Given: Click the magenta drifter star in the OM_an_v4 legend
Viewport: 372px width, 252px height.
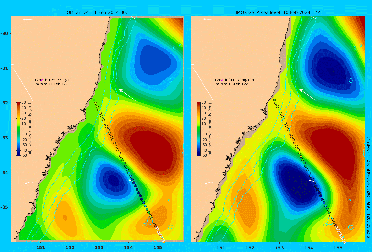Looking at the screenshot, I should tap(42, 80).
